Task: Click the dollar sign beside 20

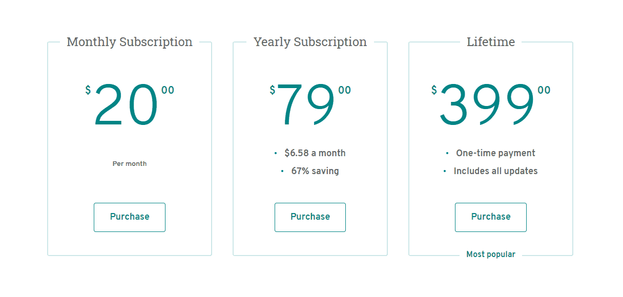Action: click(x=88, y=91)
